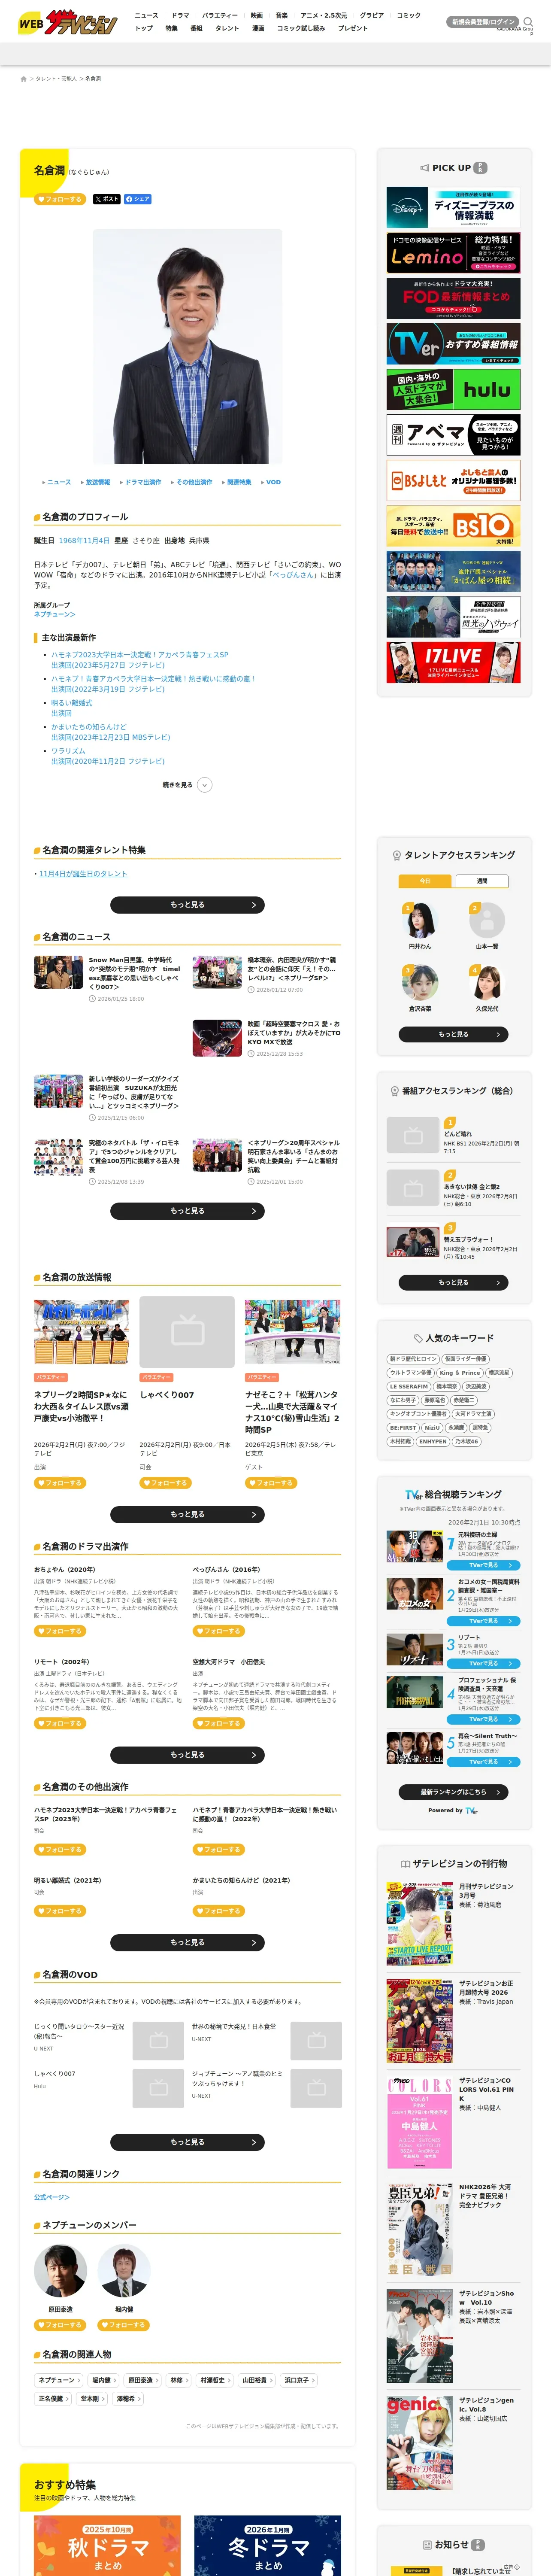Open the 週刊アベマ banner
This screenshot has height=2576, width=551.
coord(453,435)
